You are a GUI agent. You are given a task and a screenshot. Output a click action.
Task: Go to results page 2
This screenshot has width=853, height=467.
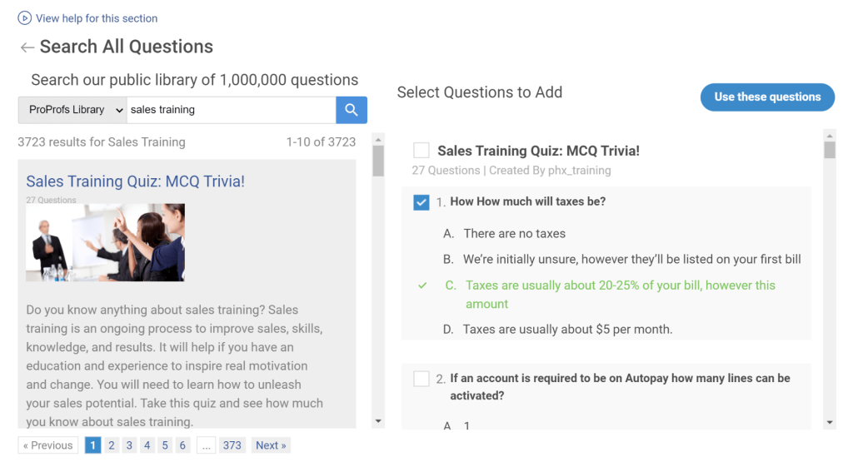pos(112,445)
